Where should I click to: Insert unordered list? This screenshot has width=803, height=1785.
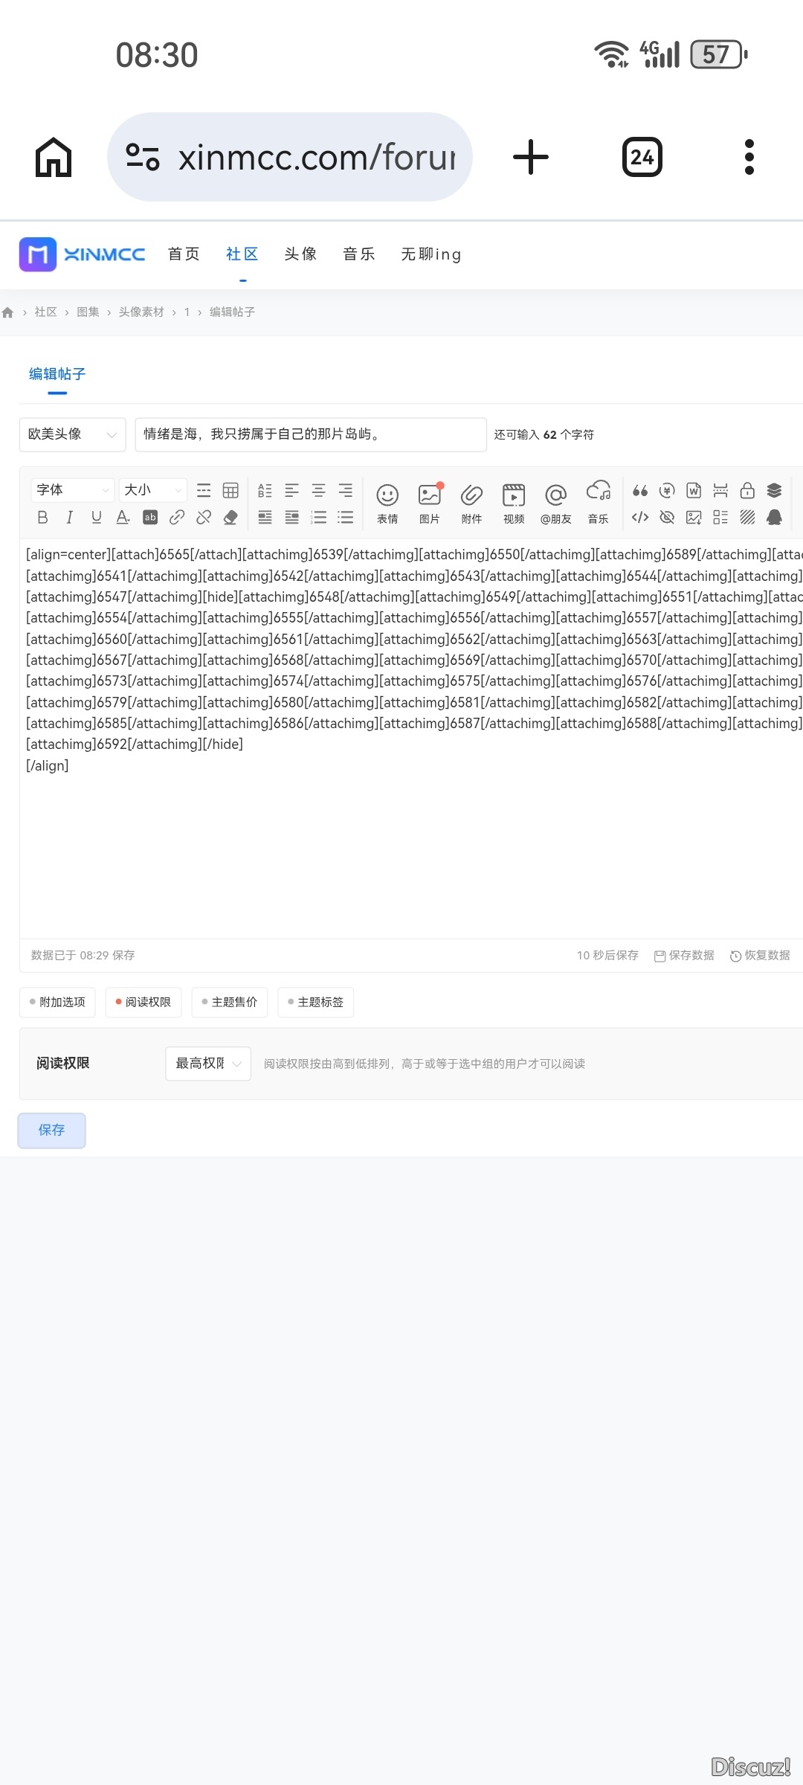pos(345,517)
